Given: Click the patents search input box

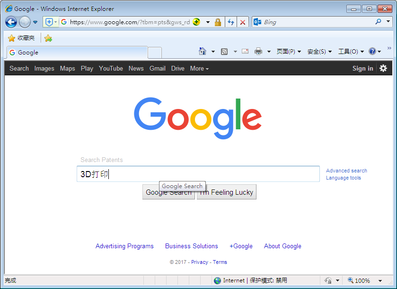Looking at the screenshot, I should [198, 174].
